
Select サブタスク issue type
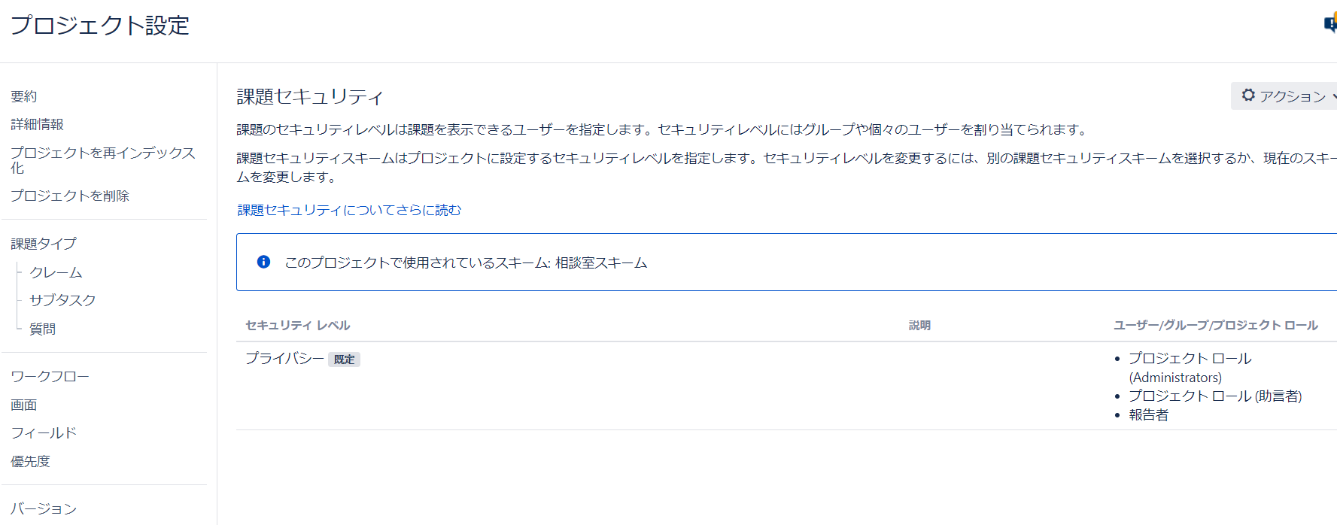[x=62, y=300]
